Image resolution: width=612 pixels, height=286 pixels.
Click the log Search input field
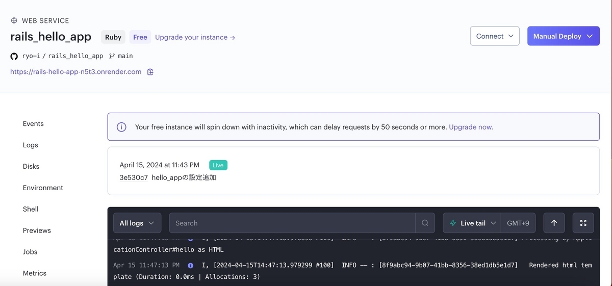[292, 223]
